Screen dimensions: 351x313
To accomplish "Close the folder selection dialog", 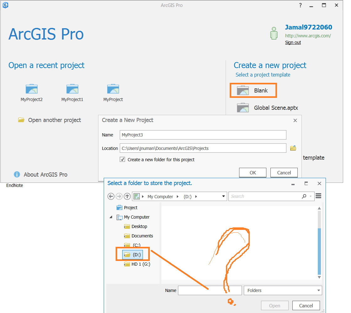I will coord(319,183).
